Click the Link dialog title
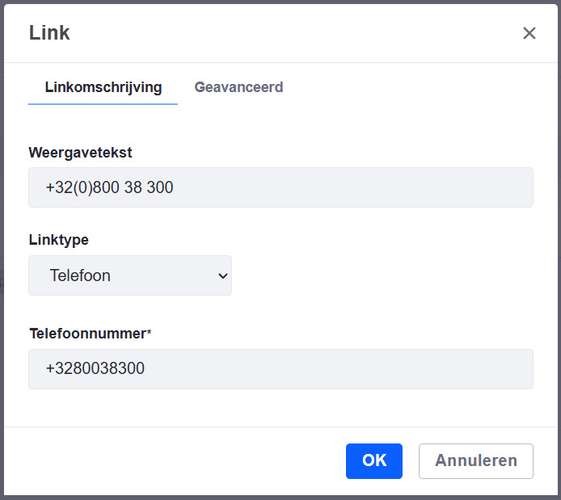This screenshot has width=561, height=500. point(49,33)
